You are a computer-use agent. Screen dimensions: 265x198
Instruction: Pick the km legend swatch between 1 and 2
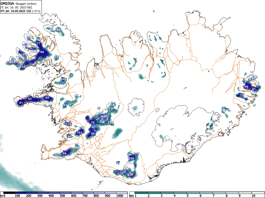(x=141, y=193)
